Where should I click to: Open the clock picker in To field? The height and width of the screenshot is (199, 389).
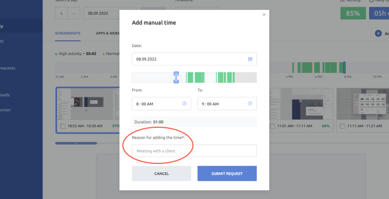pos(250,103)
